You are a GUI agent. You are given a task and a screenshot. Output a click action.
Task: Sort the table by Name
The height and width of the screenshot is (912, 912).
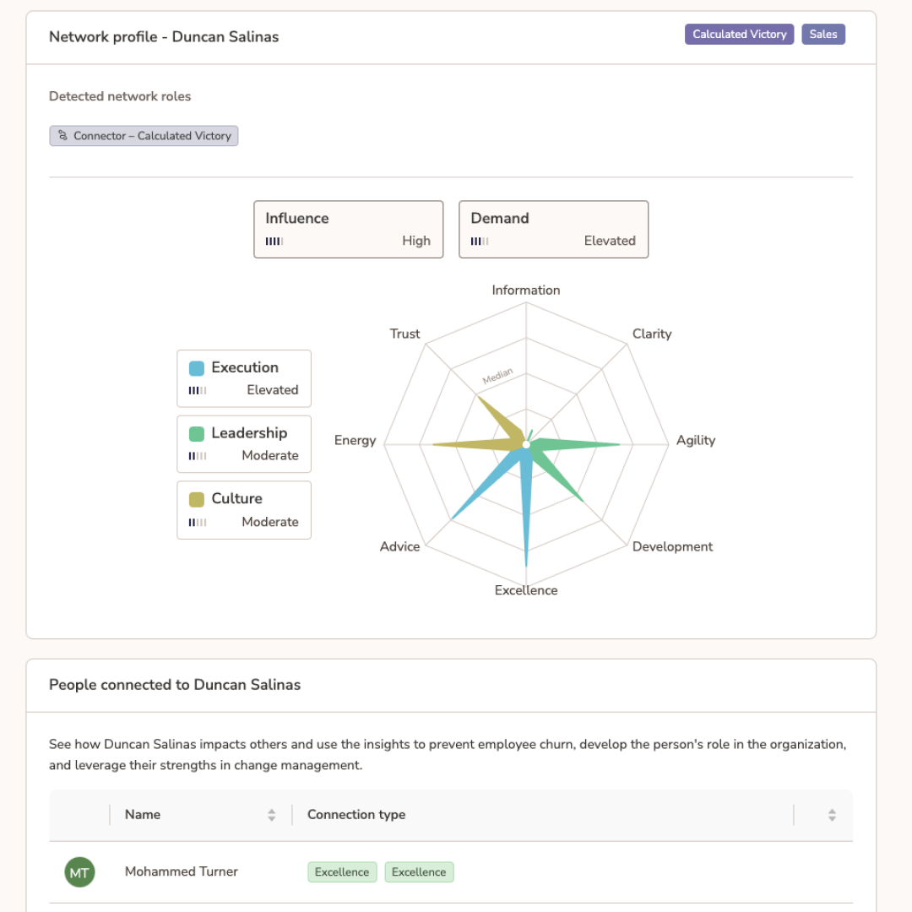[x=271, y=815]
